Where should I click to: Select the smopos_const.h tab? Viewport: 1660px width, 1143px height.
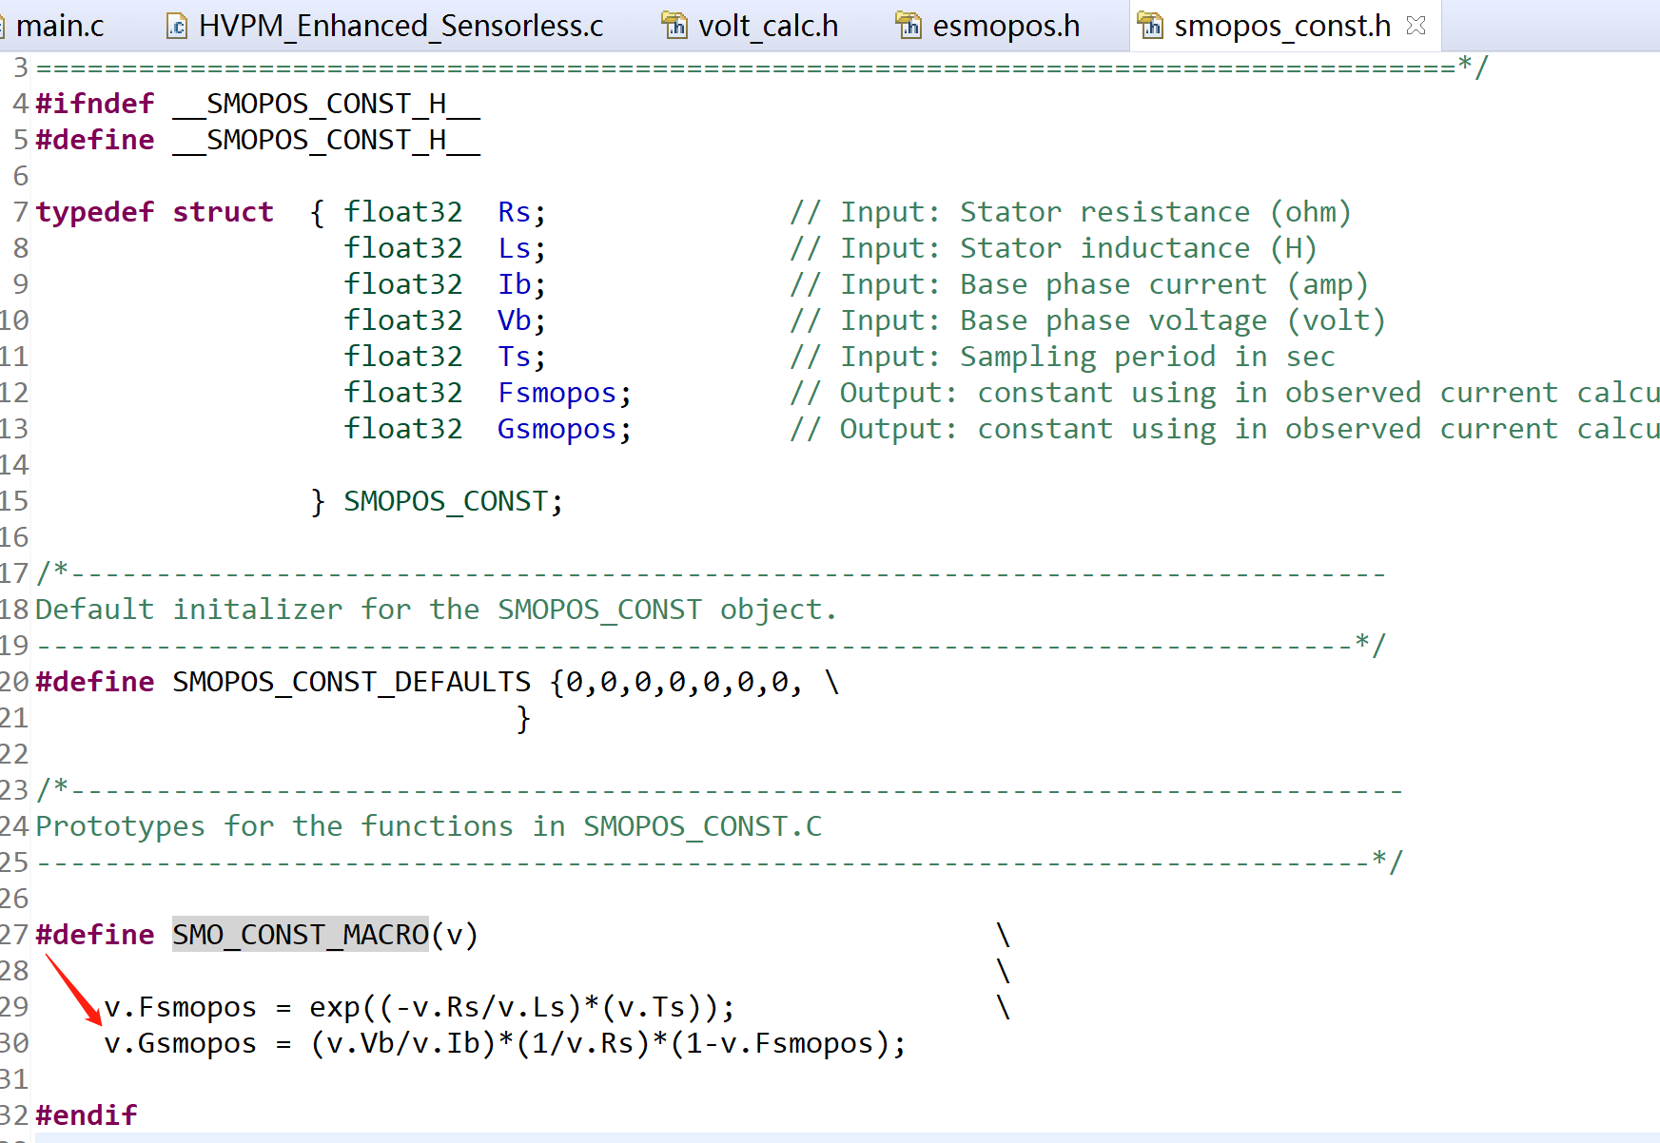tap(1282, 26)
